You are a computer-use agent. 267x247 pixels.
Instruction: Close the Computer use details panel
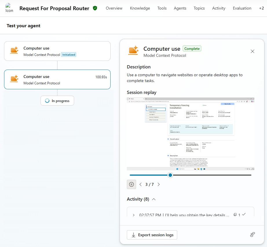click(x=252, y=51)
